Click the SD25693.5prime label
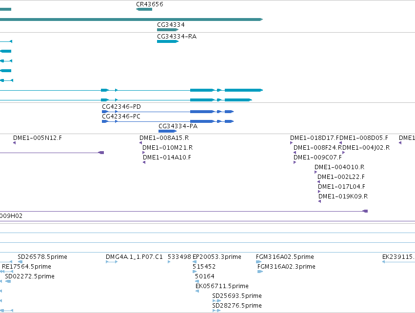 click(x=237, y=296)
